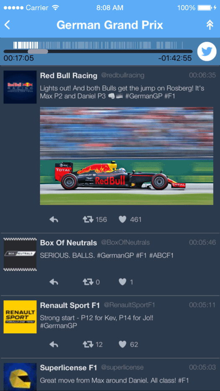Click the tweet density markers above timeline
Screen dimensions: 220x391
[98, 45]
